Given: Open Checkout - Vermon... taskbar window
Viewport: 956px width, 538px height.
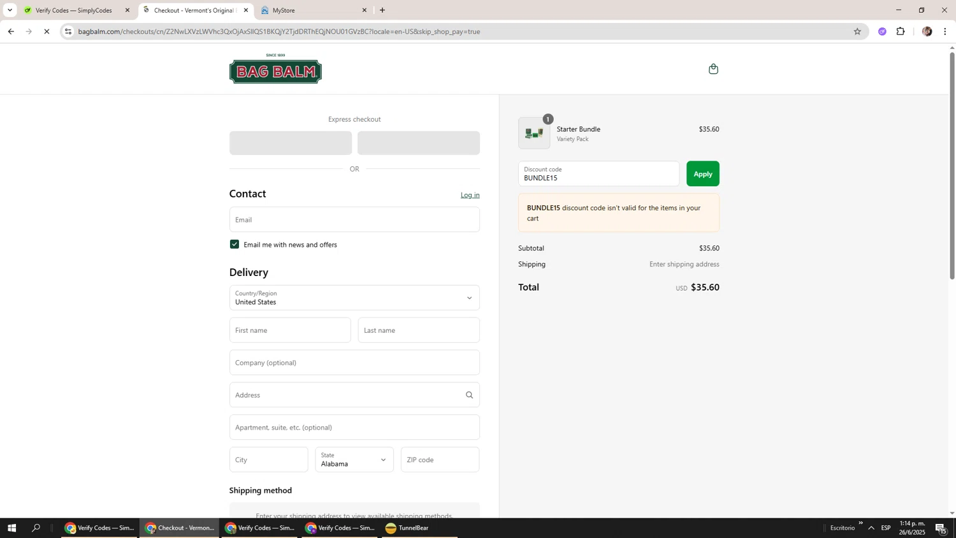Looking at the screenshot, I should (180, 528).
